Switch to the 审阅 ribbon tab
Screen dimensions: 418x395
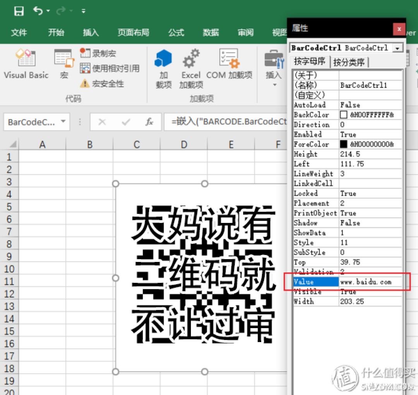click(245, 32)
